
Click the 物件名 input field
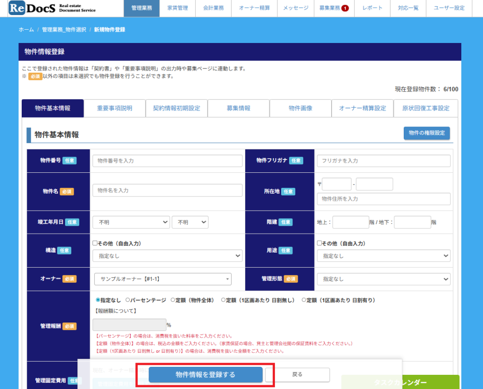pos(167,190)
